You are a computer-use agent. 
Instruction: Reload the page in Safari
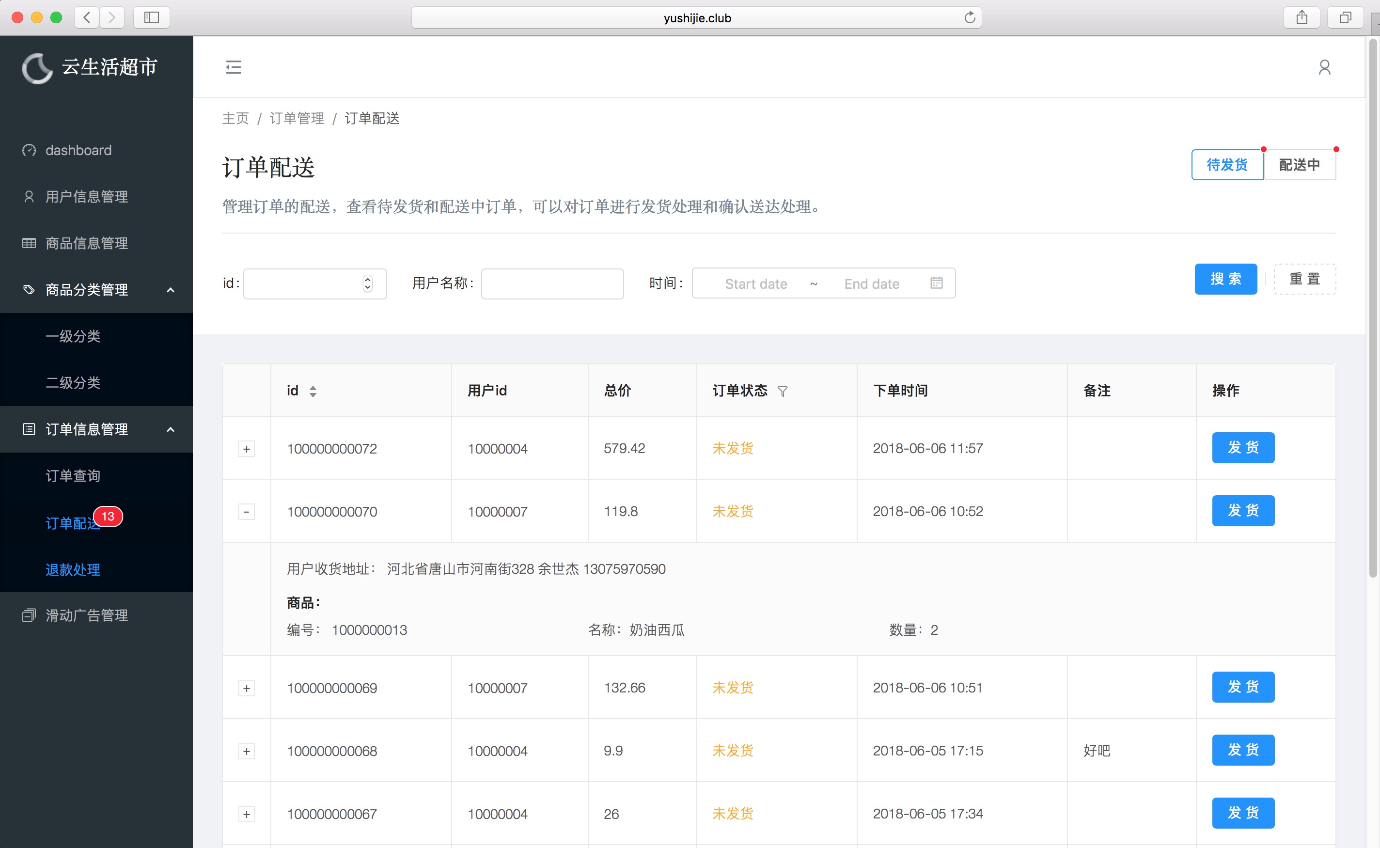click(970, 18)
